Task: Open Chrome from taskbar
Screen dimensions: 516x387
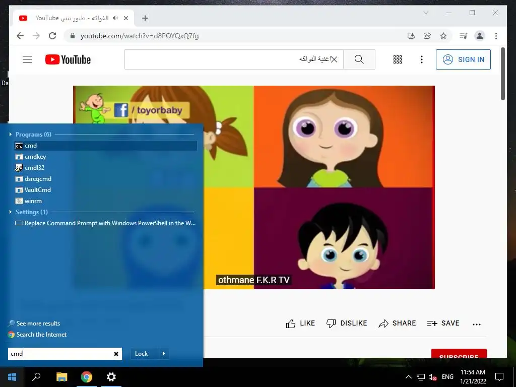Action: 87,377
